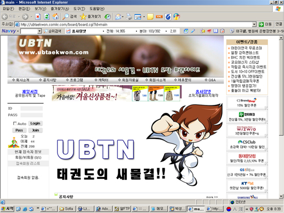Click the Print icon in toolbar
This screenshot has height=213, width=284.
pos(129,17)
